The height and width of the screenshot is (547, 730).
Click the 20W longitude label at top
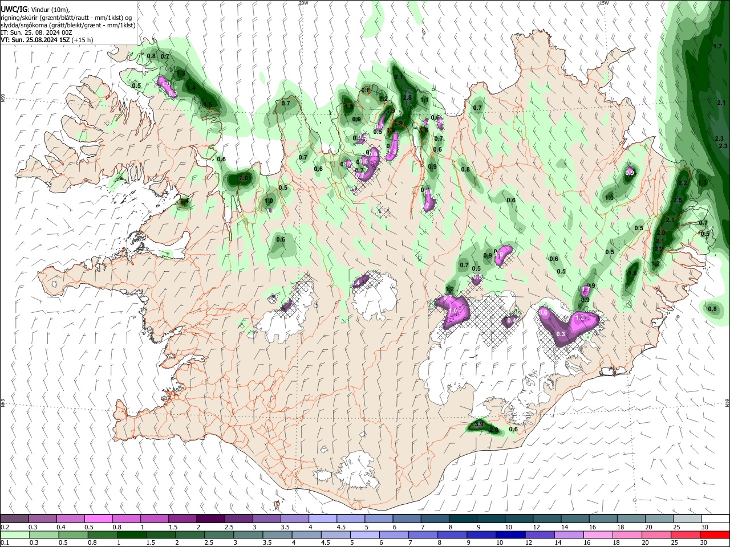[x=303, y=3]
